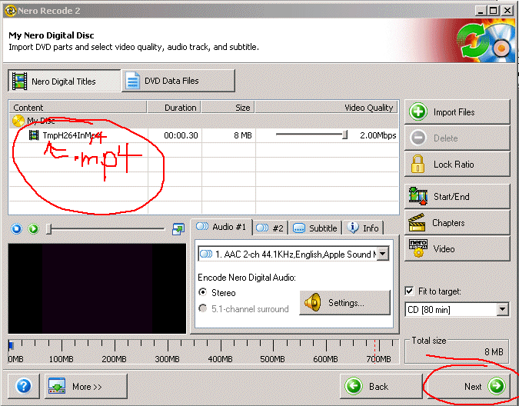Screen dimensions: 519x406
Task: Proceed with the Next button
Action: point(469,386)
